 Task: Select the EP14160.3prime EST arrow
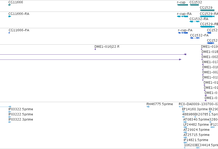pos(183,112)
